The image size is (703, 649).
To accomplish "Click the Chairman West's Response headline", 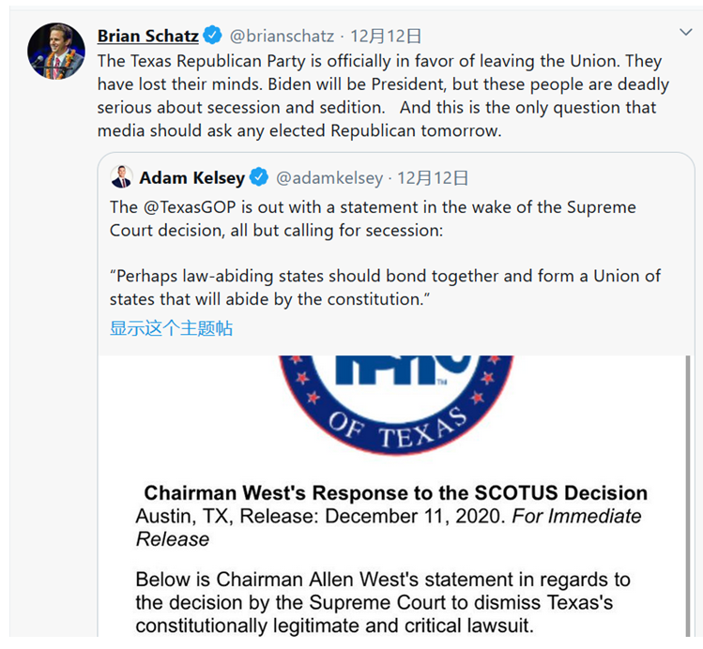I will click(x=395, y=493).
